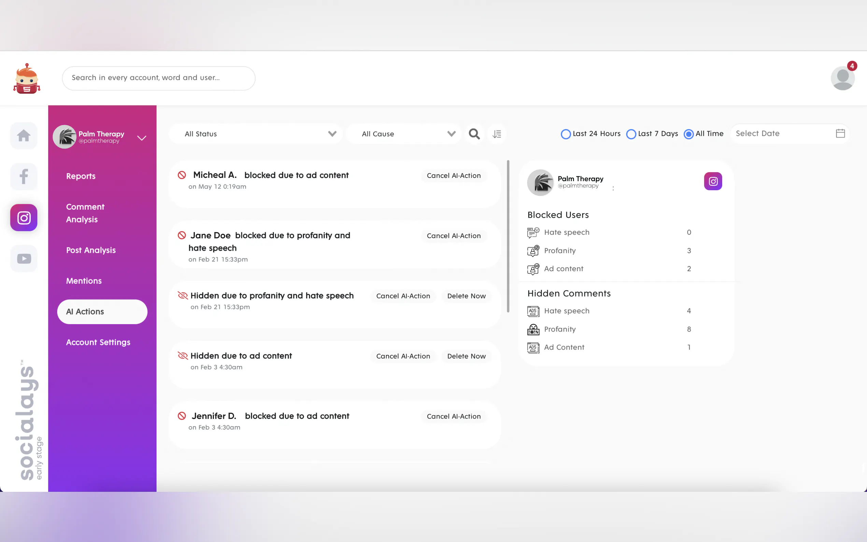Click the actions list vertical scrollbar
This screenshot has height=542, width=867.
[508, 236]
